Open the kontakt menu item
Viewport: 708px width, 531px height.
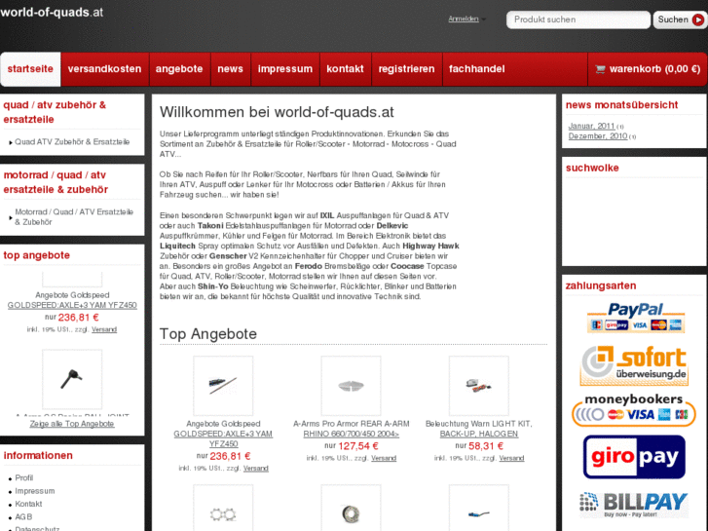click(x=345, y=69)
